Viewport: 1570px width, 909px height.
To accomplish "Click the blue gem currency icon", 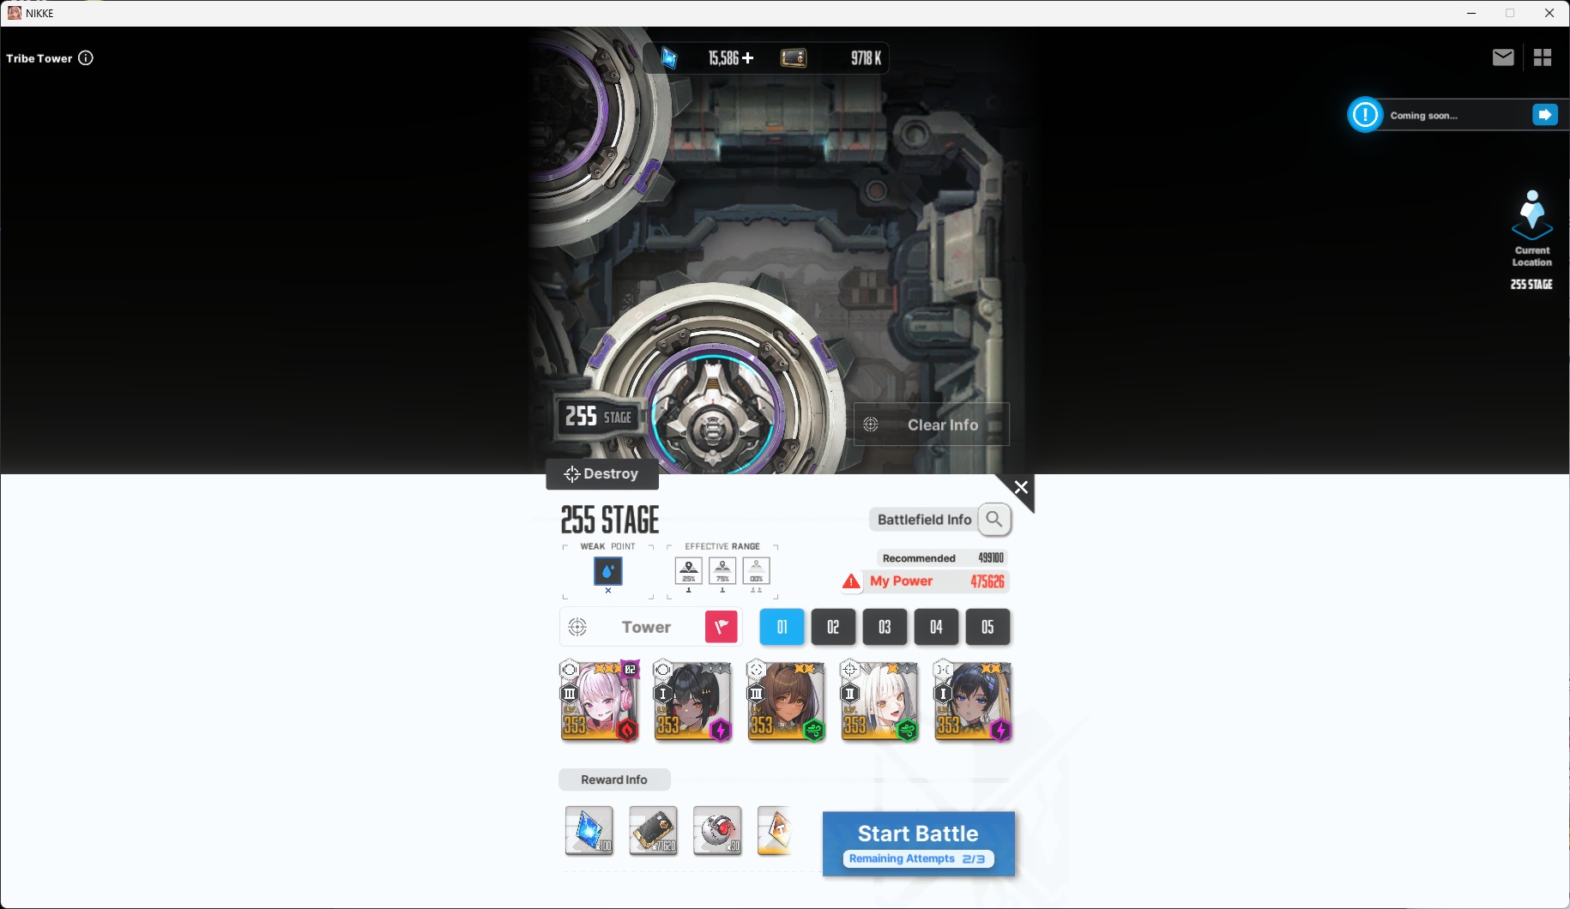I will click(x=669, y=57).
